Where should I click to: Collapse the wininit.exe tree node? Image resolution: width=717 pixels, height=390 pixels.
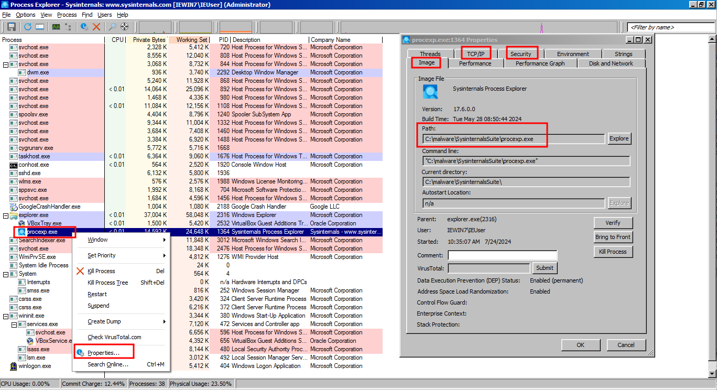[x=6, y=316]
